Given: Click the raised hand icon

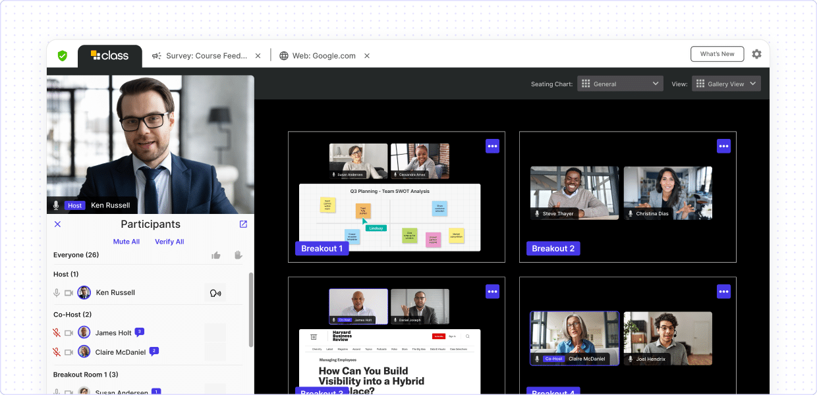Looking at the screenshot, I should point(238,255).
